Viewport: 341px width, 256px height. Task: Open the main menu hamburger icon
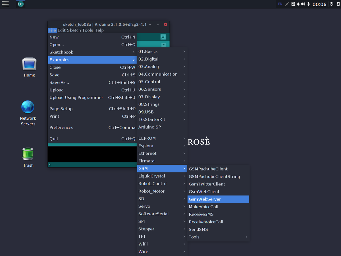click(5, 4)
